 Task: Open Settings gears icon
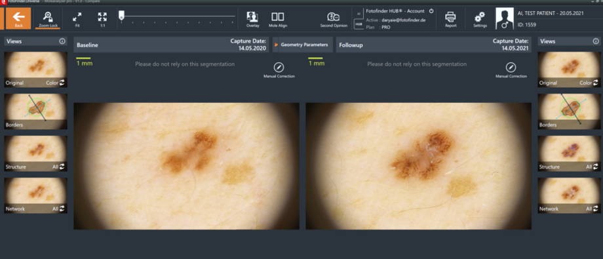[x=480, y=19]
